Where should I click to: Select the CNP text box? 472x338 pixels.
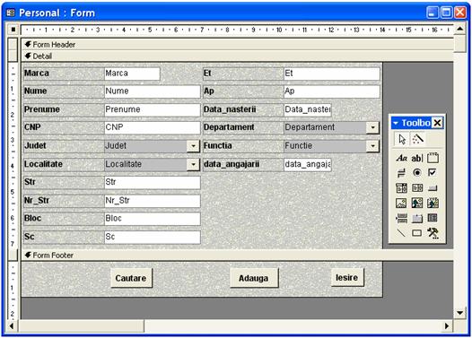pyautogui.click(x=152, y=127)
